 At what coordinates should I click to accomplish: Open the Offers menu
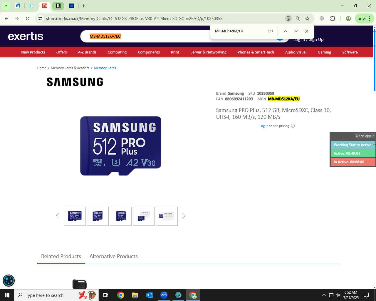(61, 52)
